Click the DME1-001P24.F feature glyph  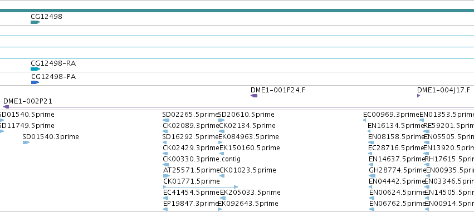254,96
